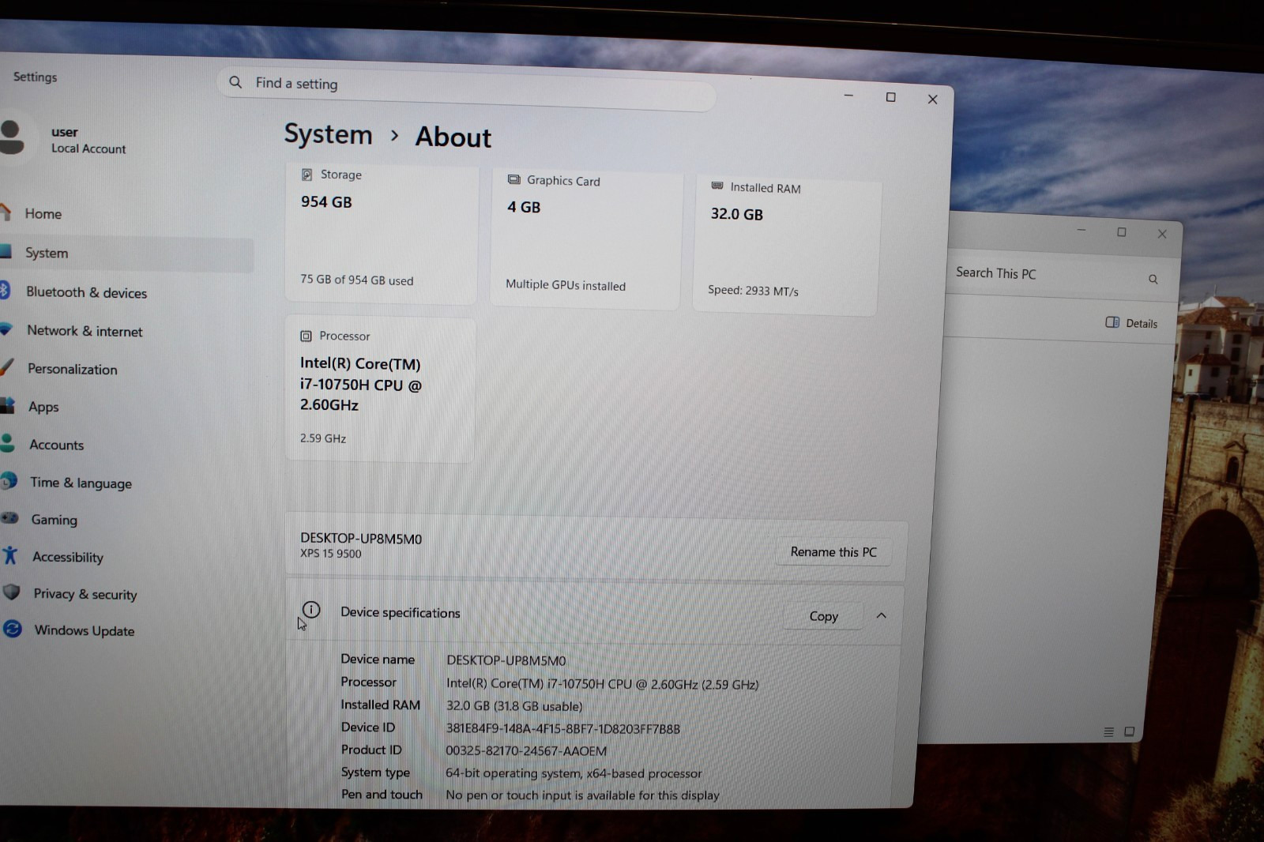Click the Storage drive icon
Image resolution: width=1264 pixels, height=842 pixels.
pos(307,175)
